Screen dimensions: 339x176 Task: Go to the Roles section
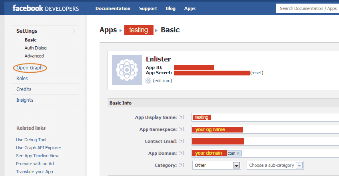pos(22,78)
